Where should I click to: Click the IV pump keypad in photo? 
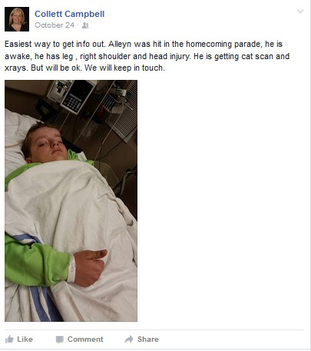pos(72,103)
